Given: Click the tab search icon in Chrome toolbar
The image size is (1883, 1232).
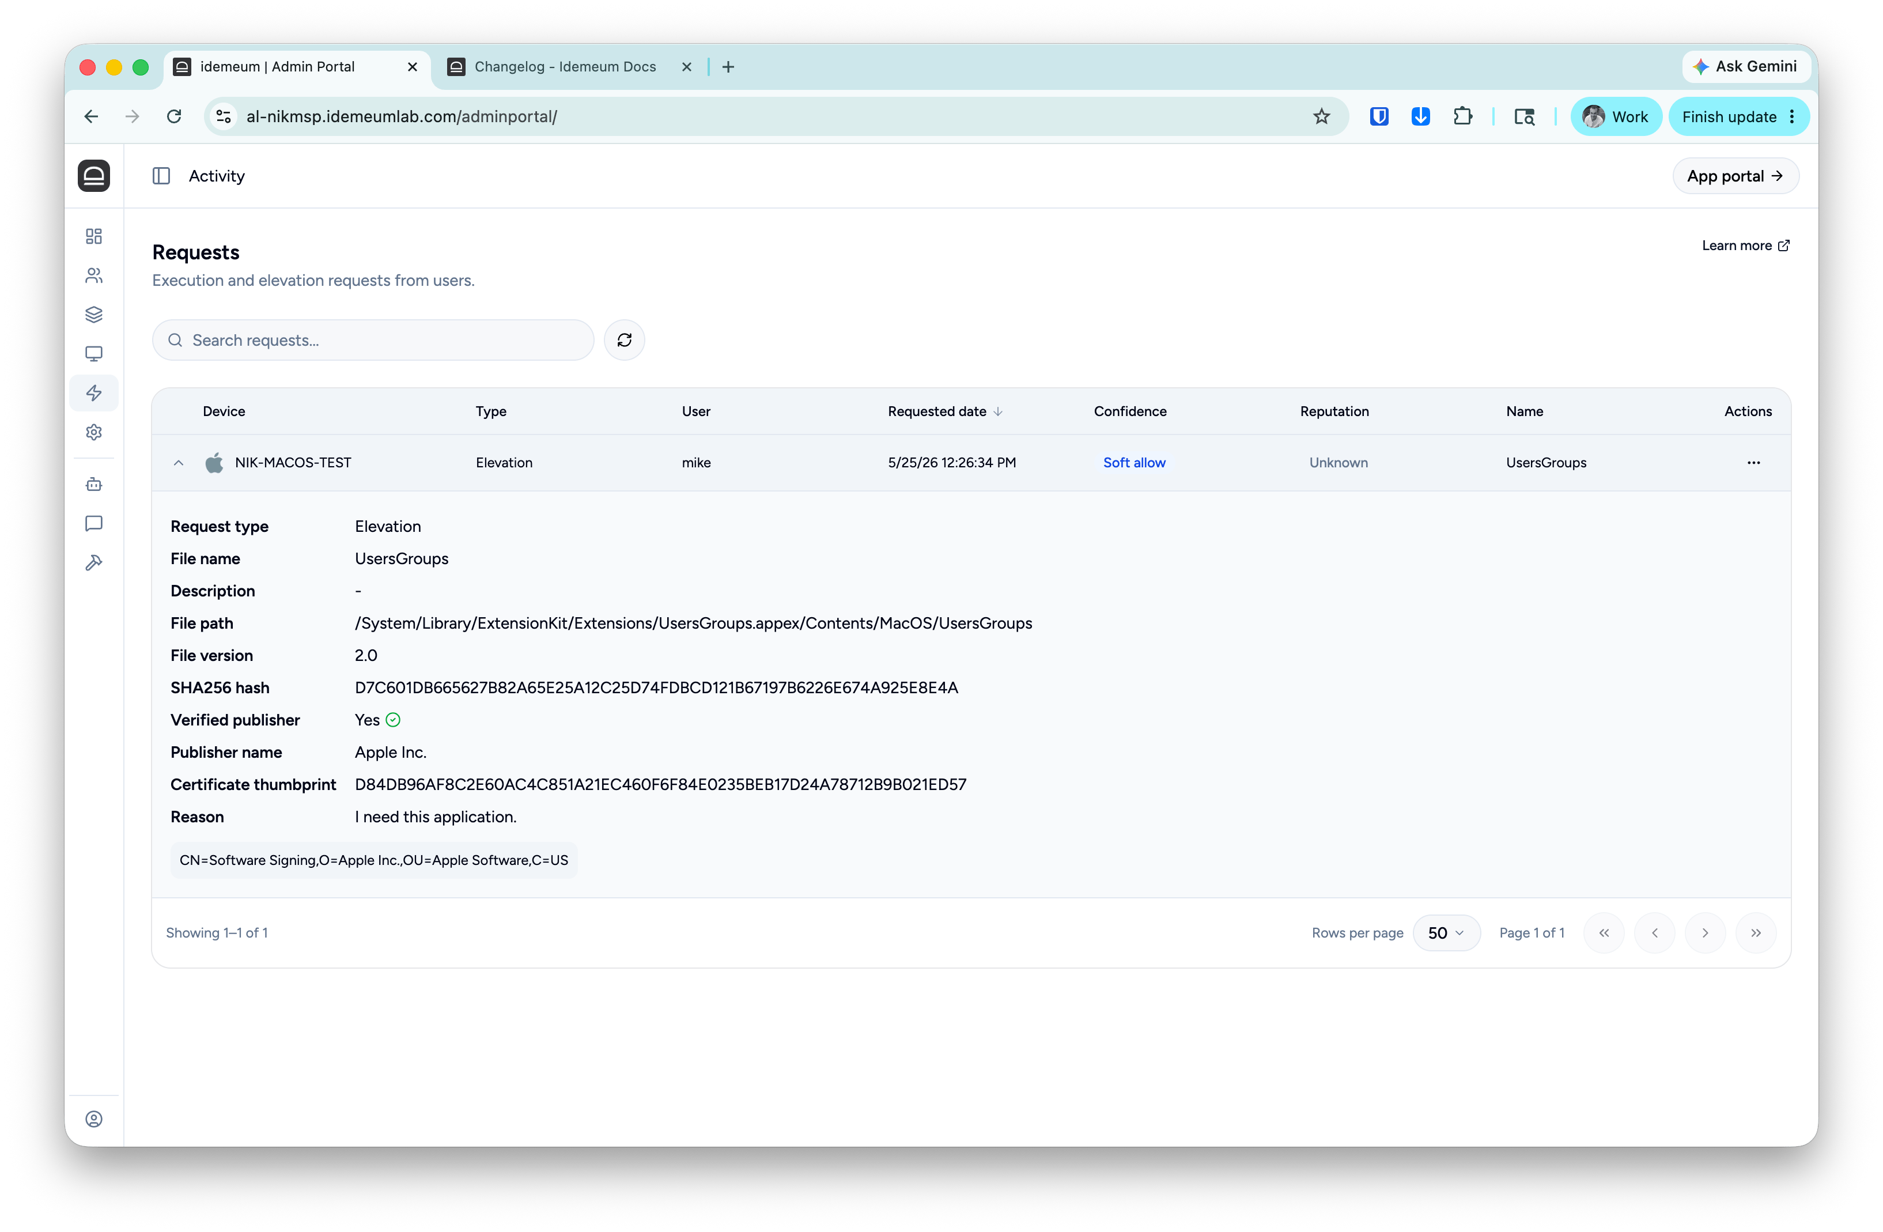Looking at the screenshot, I should (1525, 116).
